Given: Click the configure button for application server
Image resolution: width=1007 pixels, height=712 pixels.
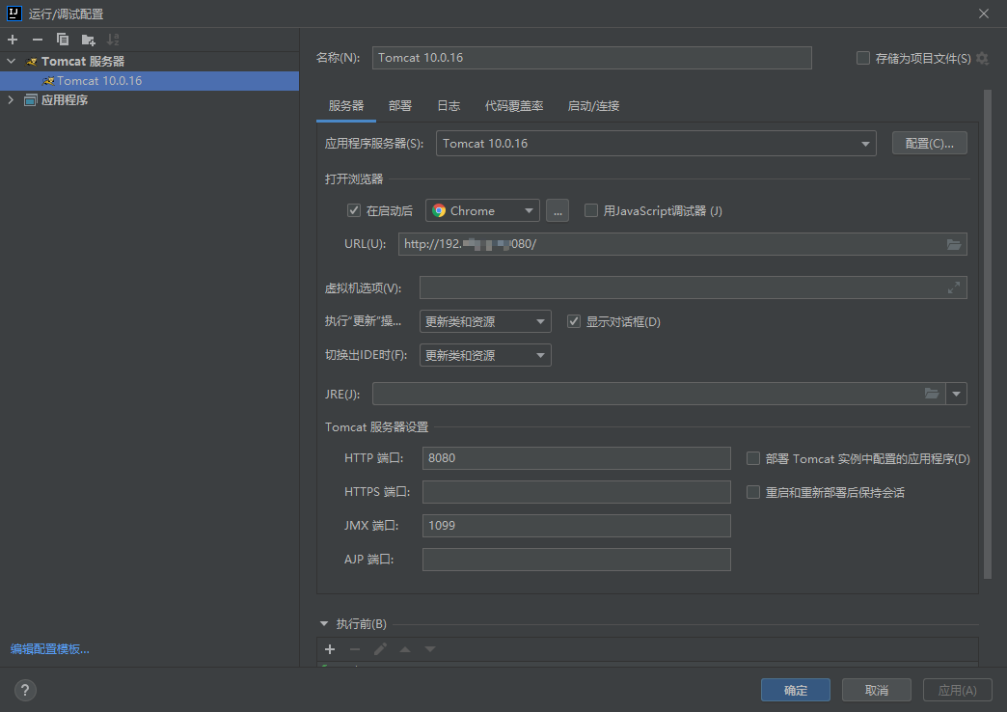Looking at the screenshot, I should [x=929, y=144].
